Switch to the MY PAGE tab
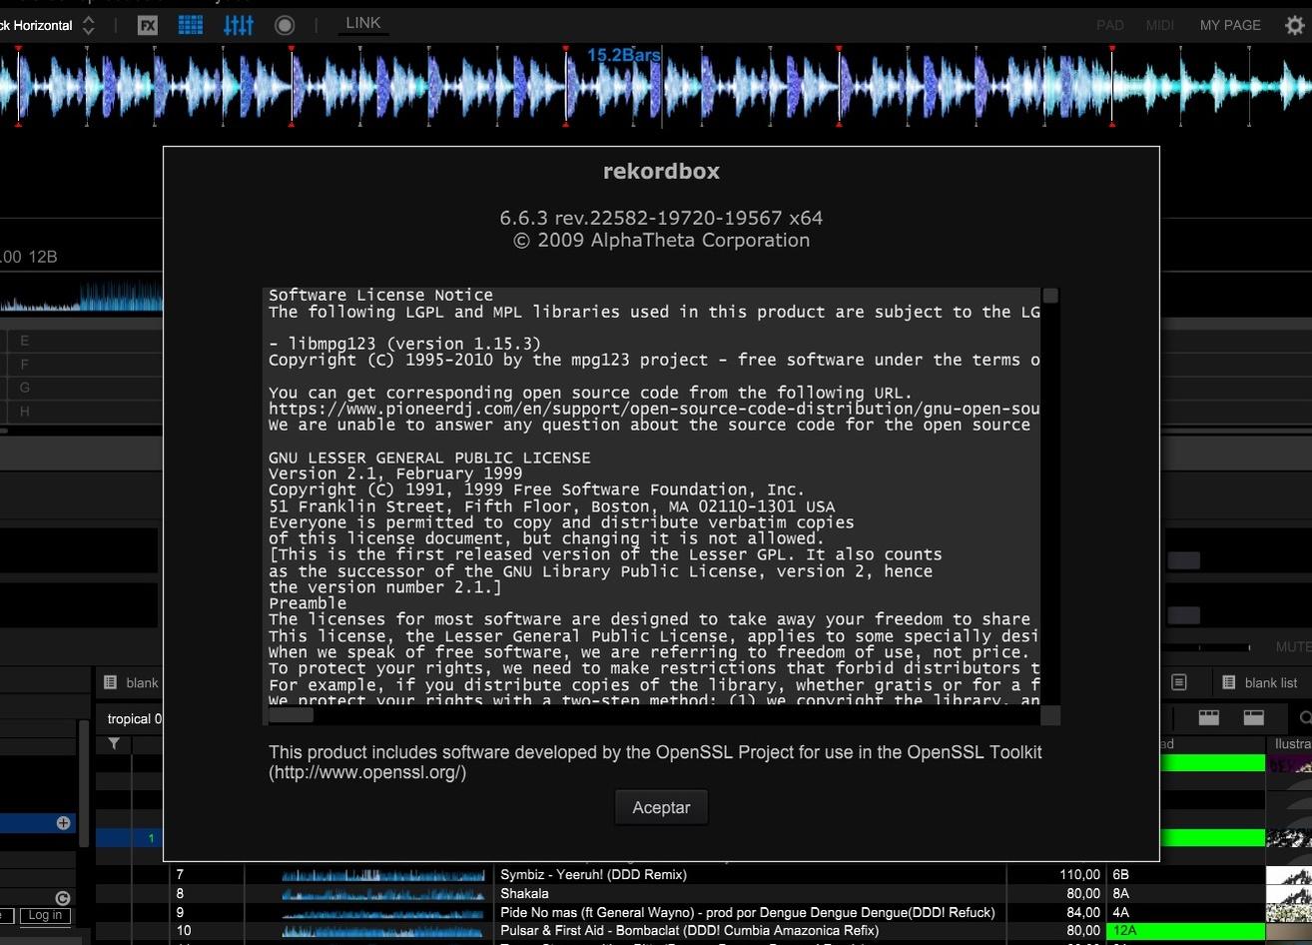1312x945 pixels. 1230,25
